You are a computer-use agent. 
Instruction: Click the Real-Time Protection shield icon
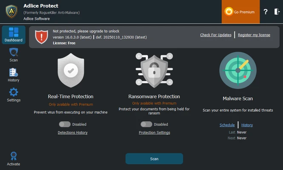[71, 70]
